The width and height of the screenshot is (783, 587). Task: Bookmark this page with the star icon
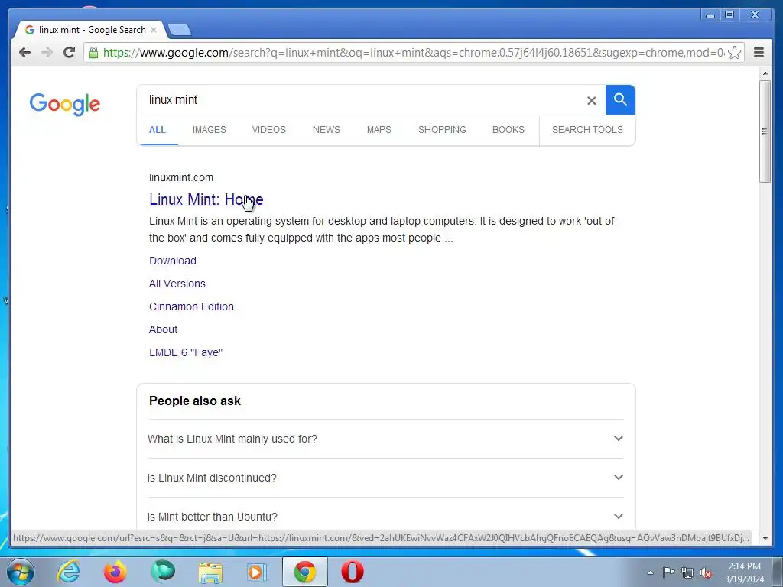[x=734, y=53]
